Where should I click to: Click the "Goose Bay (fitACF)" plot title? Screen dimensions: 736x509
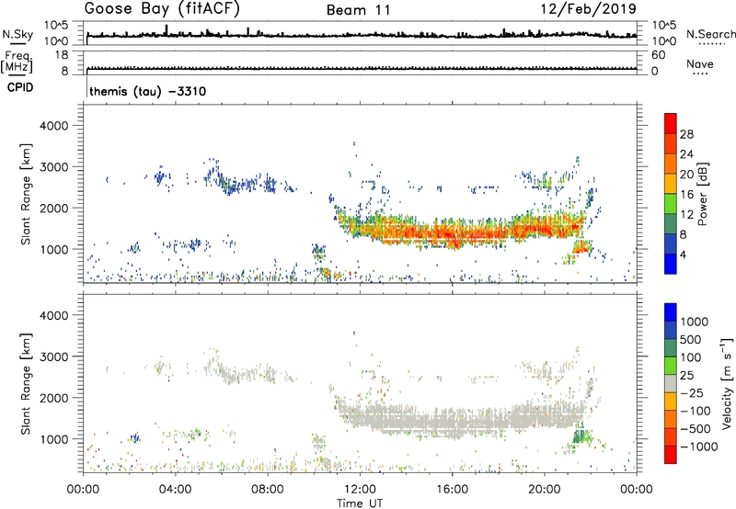[x=162, y=9]
